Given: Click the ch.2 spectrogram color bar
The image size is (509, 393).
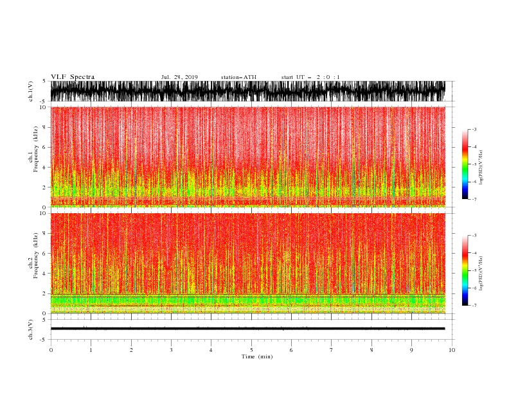Looking at the screenshot, I should (465, 270).
